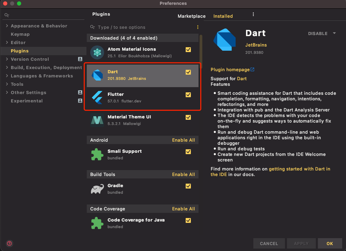Open the dropdown arrow next to DISABLE
346x251 pixels.
(x=334, y=33)
